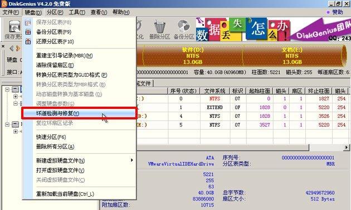Select the Software (D:) partition bar
351x210 pixels.
[x=193, y=56]
